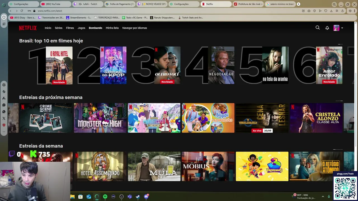The height and width of the screenshot is (201, 358).
Task: Open Netflix search magnifier icon
Action: coord(317,28)
